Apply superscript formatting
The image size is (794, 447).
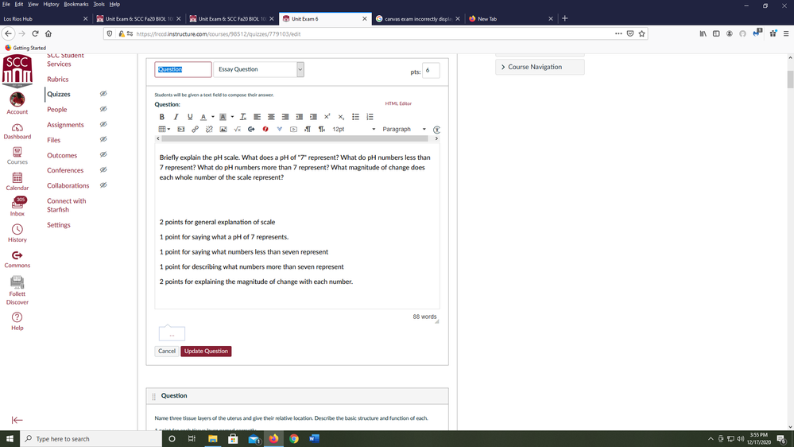(x=327, y=117)
